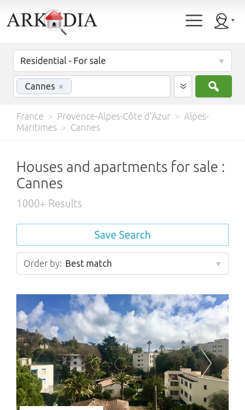245x410 pixels.
Task: Click the Cannes location chip label
Action: [40, 86]
